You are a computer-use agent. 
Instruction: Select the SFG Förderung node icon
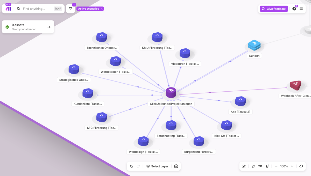click(x=102, y=118)
